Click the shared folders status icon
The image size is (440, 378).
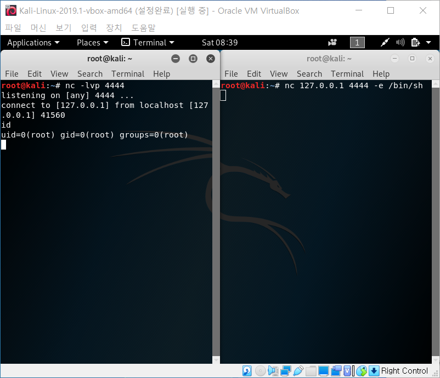click(311, 371)
